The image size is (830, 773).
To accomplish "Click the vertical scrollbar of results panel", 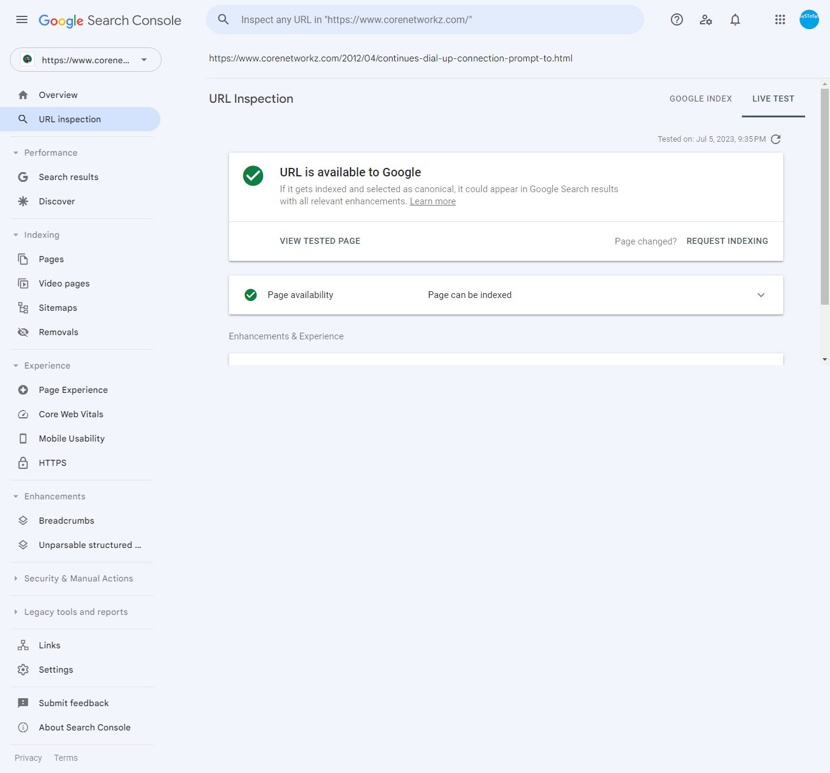I will (x=825, y=196).
